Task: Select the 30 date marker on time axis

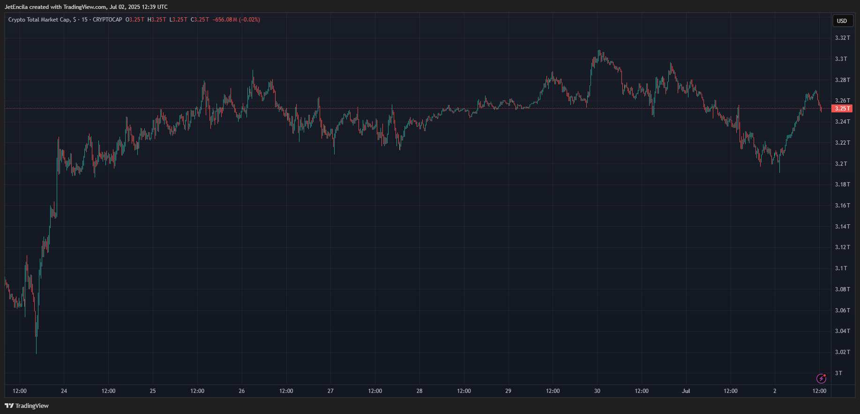Action: pos(597,391)
